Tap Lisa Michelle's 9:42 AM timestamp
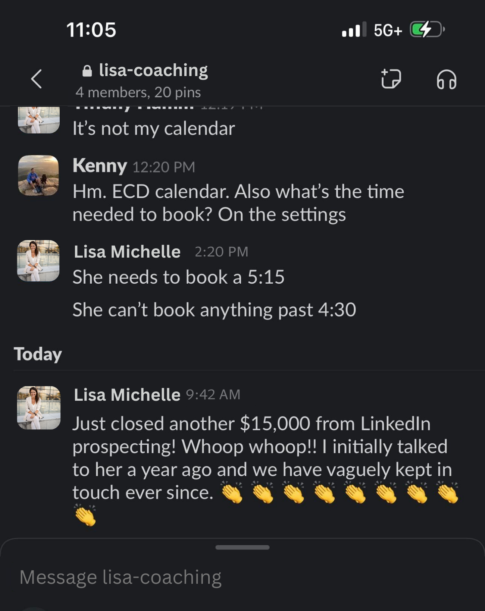Image resolution: width=485 pixels, height=611 pixels. 213,394
